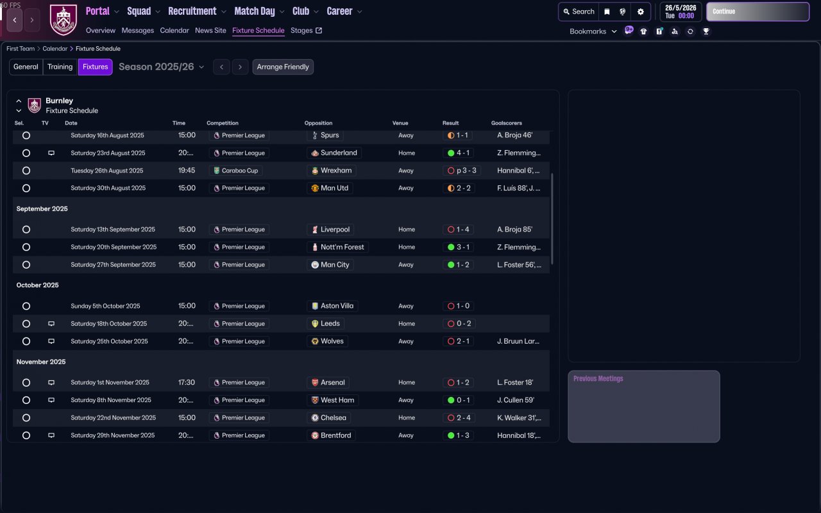Click the 4 - 1 result against Sunderland
This screenshot has height=513, width=821.
coord(458,153)
